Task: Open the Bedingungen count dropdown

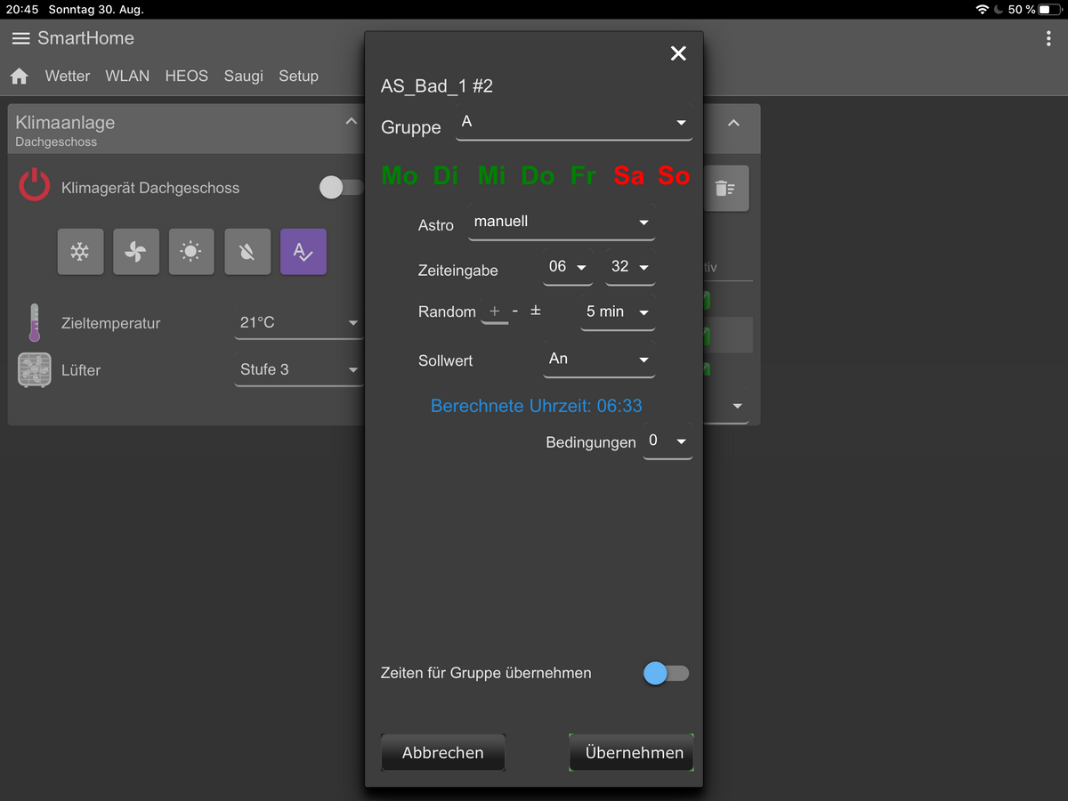Action: point(667,441)
